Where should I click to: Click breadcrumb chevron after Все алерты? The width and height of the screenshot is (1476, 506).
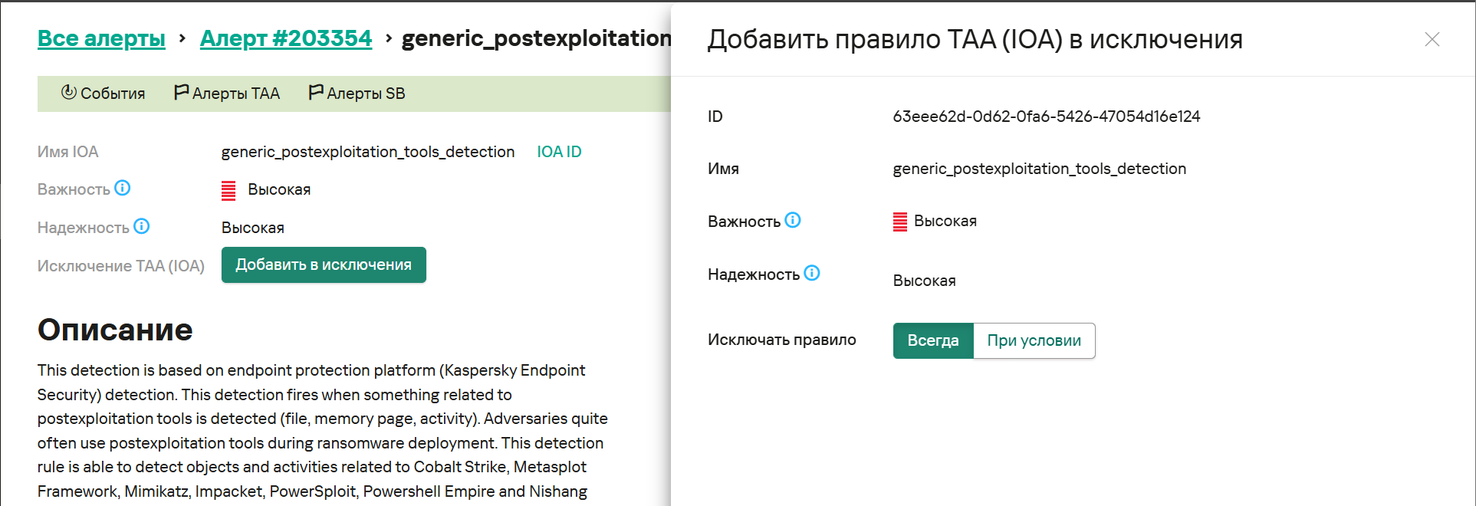click(182, 38)
